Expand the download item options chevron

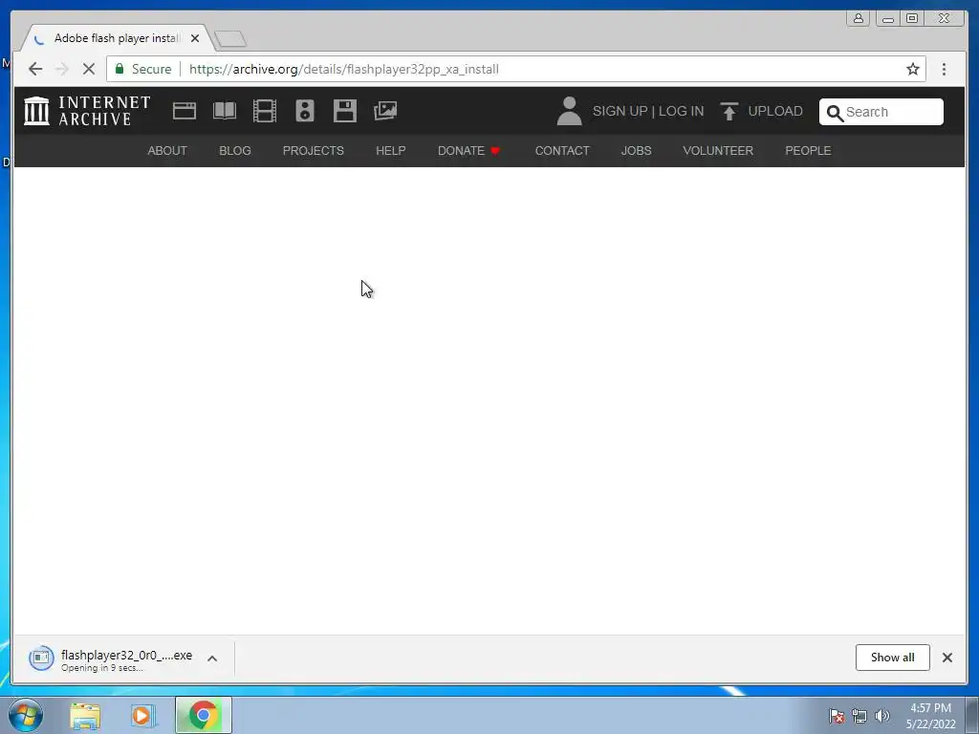coord(212,658)
